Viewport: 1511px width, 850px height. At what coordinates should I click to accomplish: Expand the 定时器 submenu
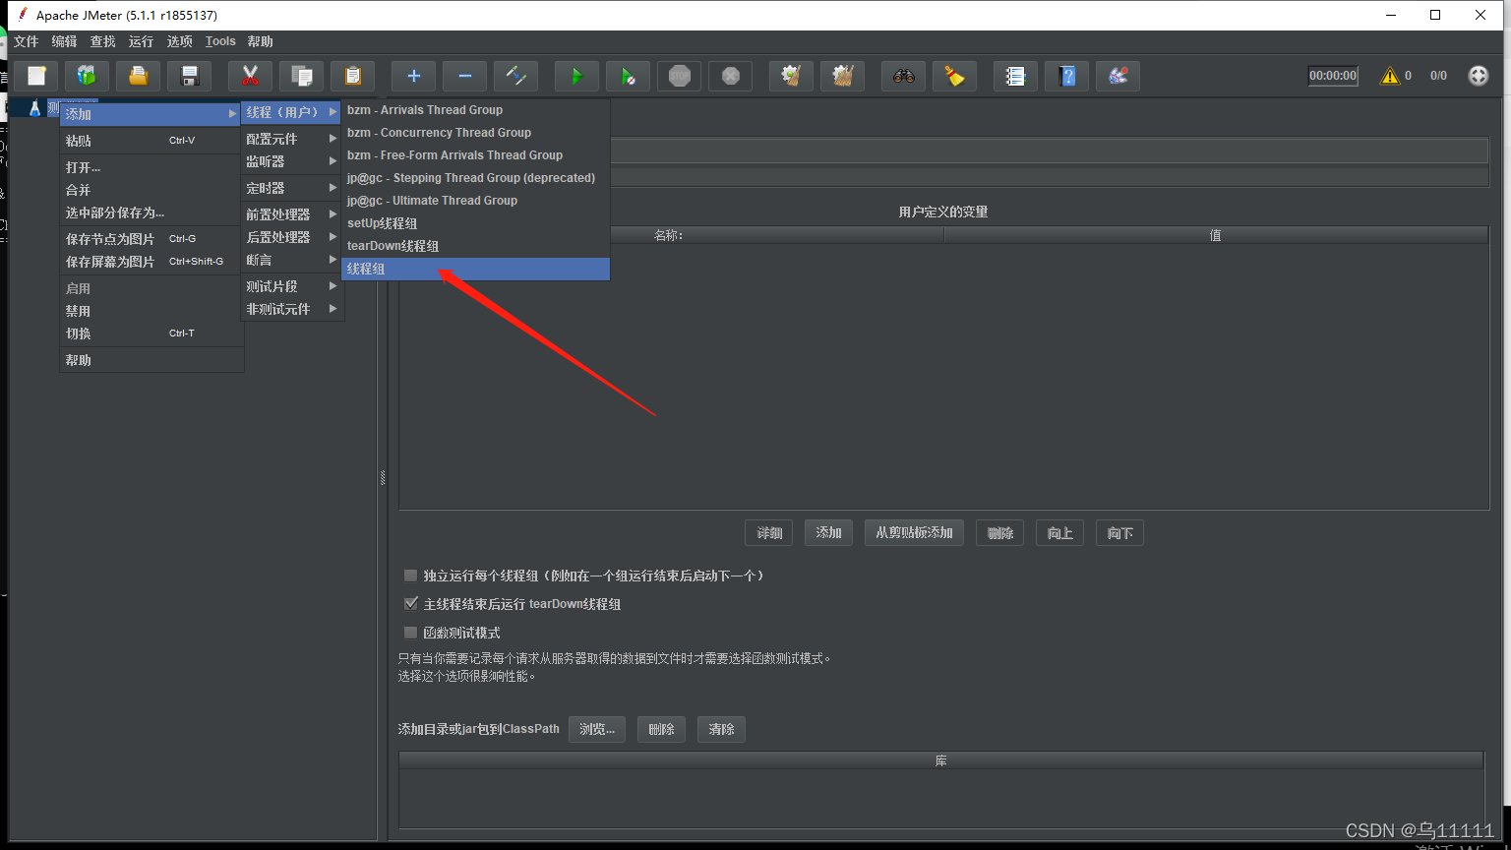point(291,188)
